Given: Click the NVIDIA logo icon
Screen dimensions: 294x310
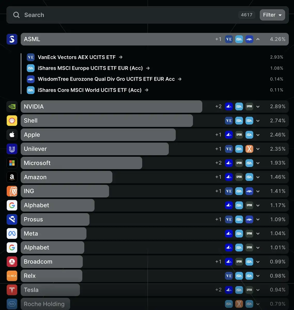Looking at the screenshot, I should [12, 106].
